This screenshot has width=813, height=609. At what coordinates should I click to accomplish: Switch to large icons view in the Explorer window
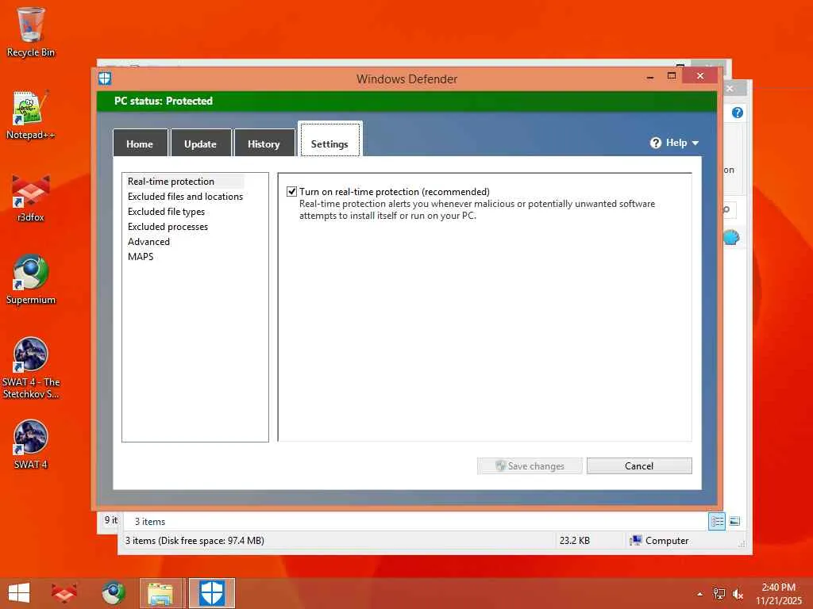[x=734, y=521]
